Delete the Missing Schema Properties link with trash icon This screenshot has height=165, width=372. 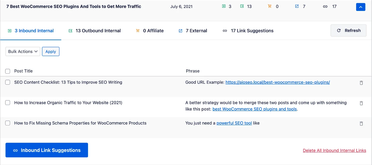[361, 124]
